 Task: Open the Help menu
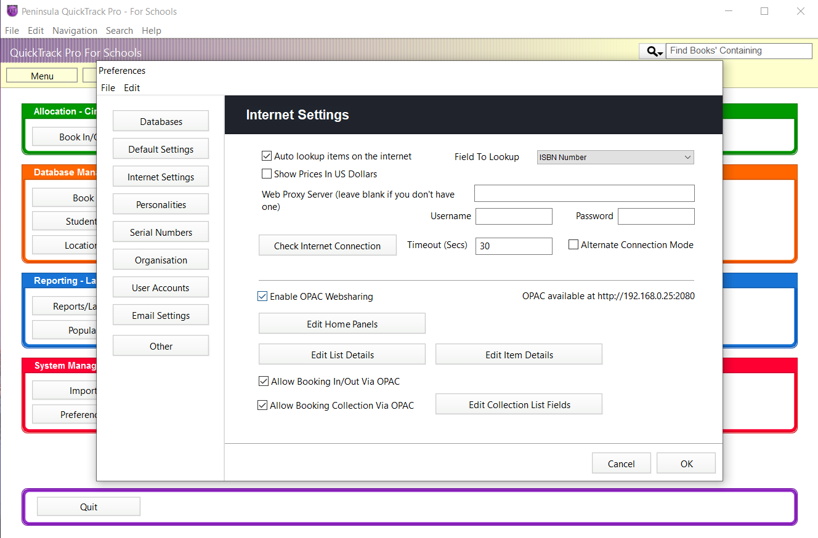click(x=152, y=31)
